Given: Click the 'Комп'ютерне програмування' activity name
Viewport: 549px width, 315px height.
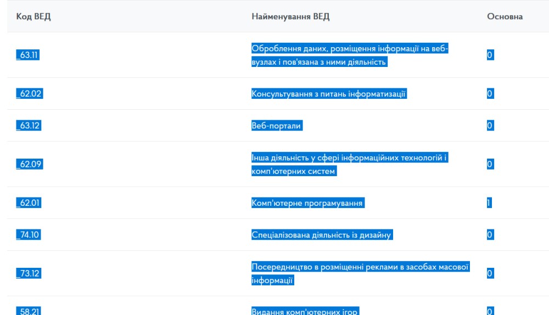Looking at the screenshot, I should click(307, 203).
